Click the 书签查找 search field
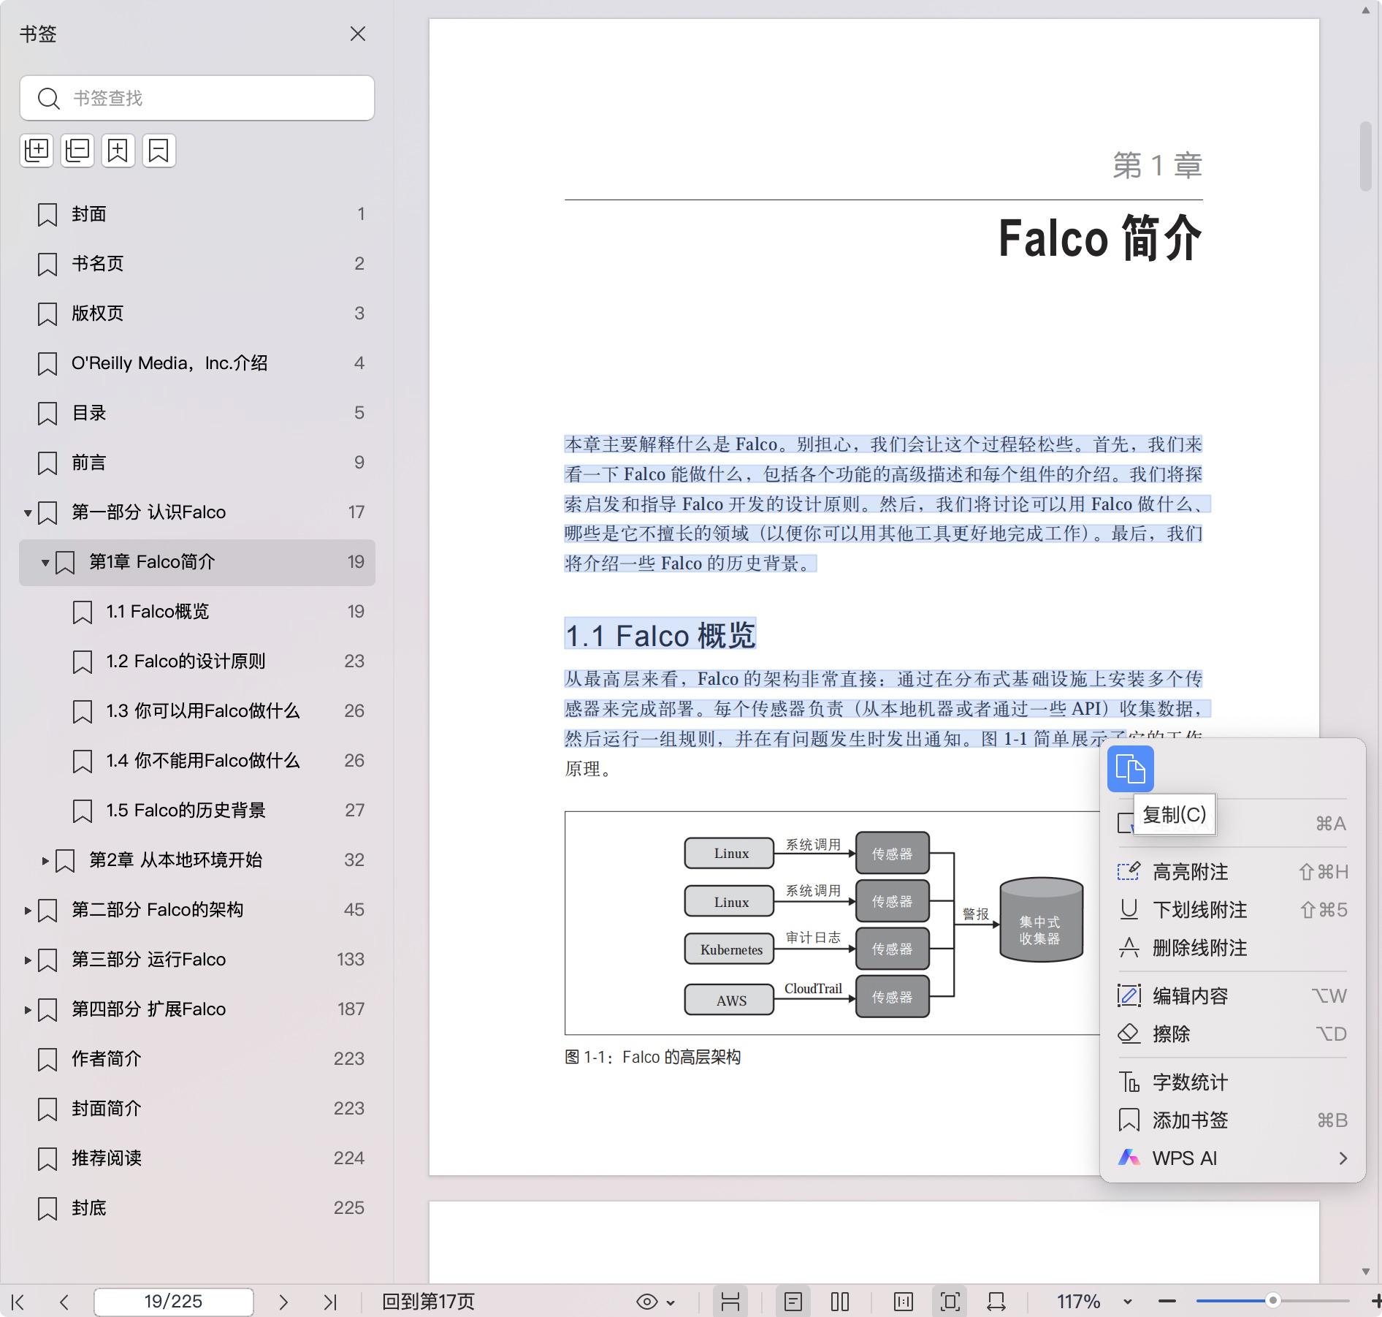This screenshot has height=1317, width=1382. (212, 98)
